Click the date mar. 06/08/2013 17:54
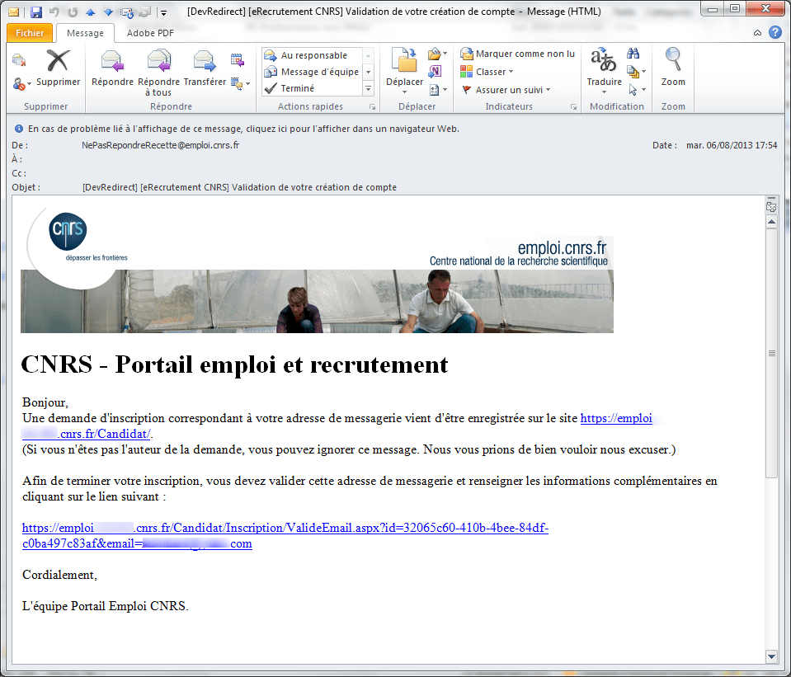 point(732,145)
